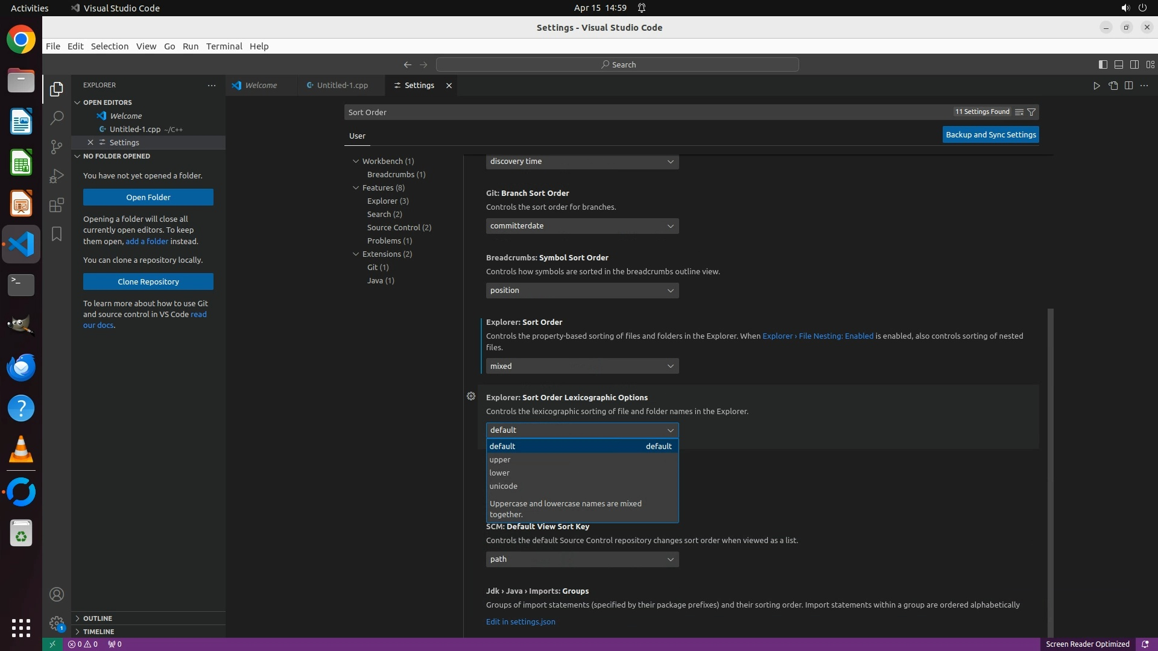Click the Run play icon in editor toolbar
Viewport: 1158px width, 651px height.
pyautogui.click(x=1096, y=86)
